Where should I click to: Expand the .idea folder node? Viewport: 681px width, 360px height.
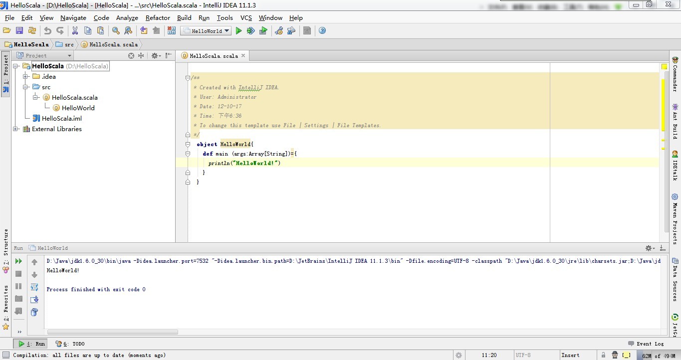26,77
